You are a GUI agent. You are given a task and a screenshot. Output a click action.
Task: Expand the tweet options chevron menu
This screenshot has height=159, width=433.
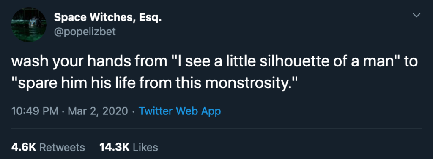point(417,15)
